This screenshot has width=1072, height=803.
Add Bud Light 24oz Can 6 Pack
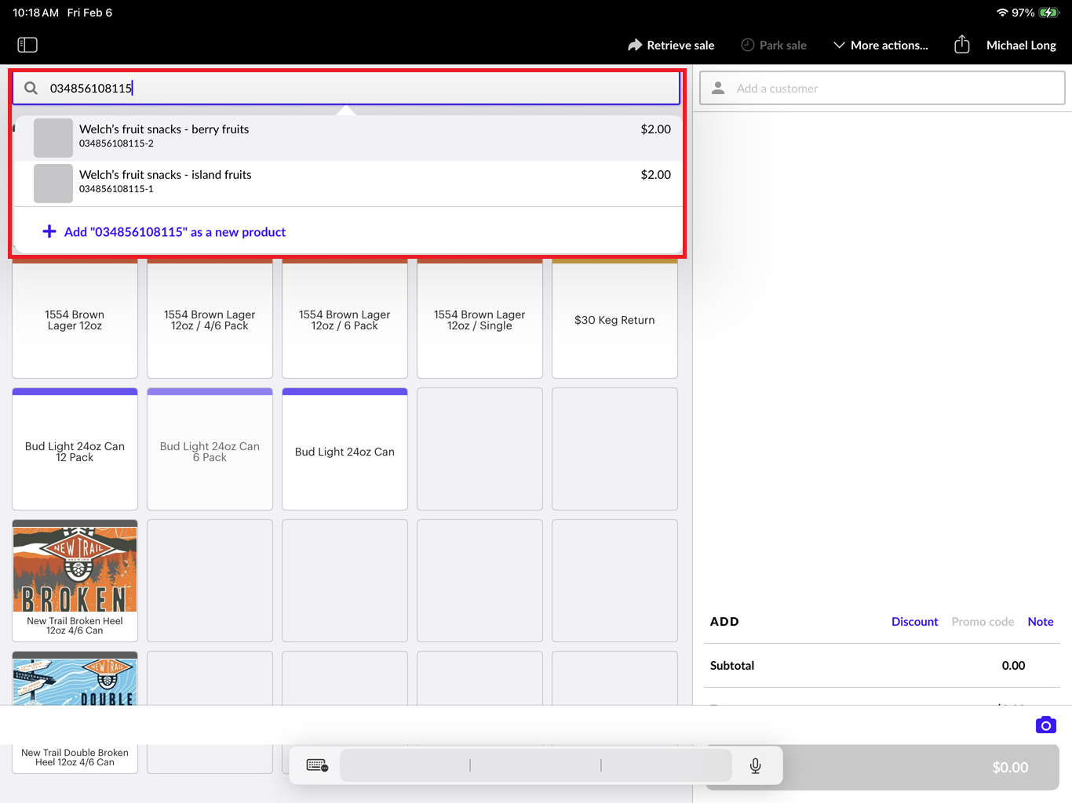pos(210,449)
